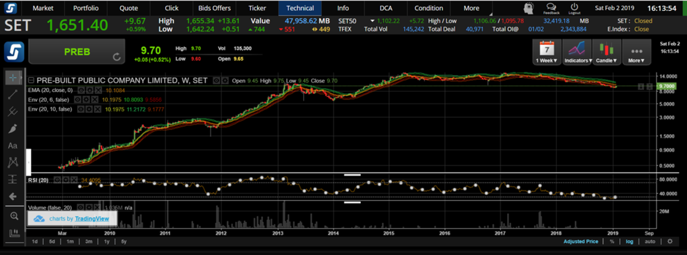Remove the Env (20, 10, false) indicator
The image size is (687, 255).
pyautogui.click(x=98, y=109)
